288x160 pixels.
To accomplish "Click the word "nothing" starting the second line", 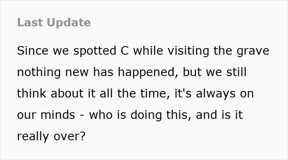I will pyautogui.click(x=39, y=72).
